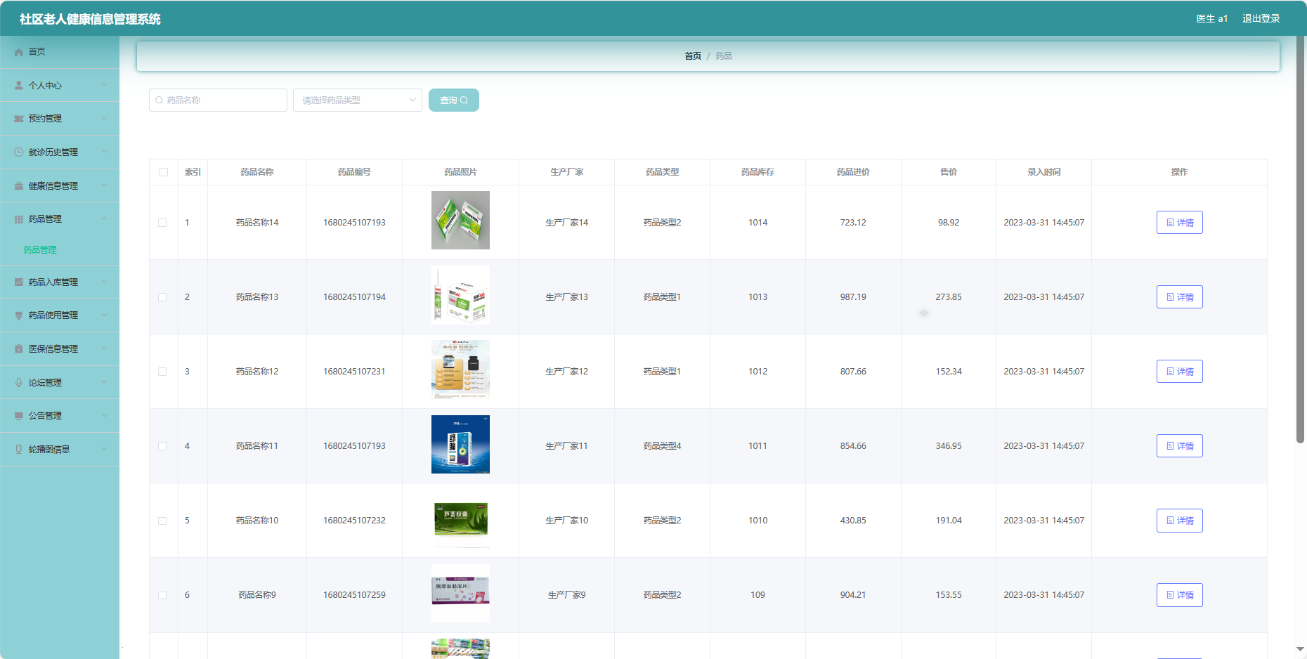Viewport: 1307px width, 659px height.
Task: Open the photo thumbnail for 药品名称14
Action: pos(460,220)
